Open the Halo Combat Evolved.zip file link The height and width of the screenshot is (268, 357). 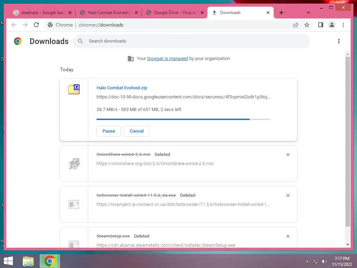[x=122, y=88]
